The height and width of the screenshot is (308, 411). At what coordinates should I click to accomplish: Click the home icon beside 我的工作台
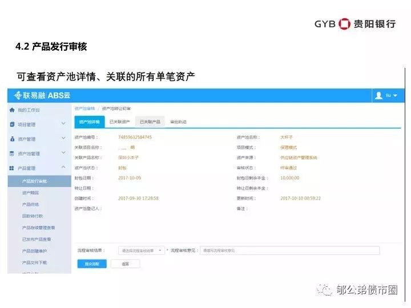click(x=12, y=110)
